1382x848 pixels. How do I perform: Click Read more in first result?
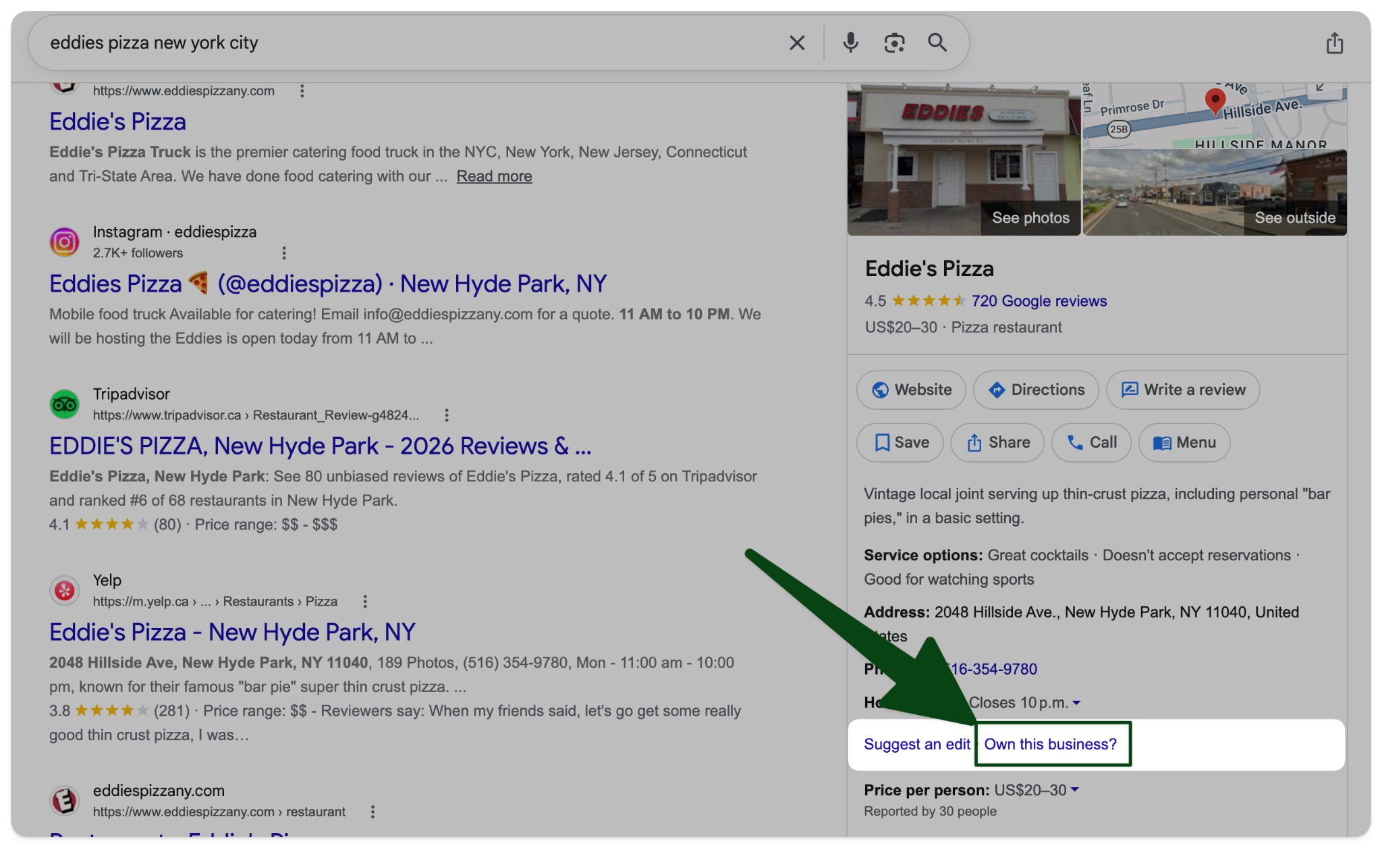click(494, 176)
